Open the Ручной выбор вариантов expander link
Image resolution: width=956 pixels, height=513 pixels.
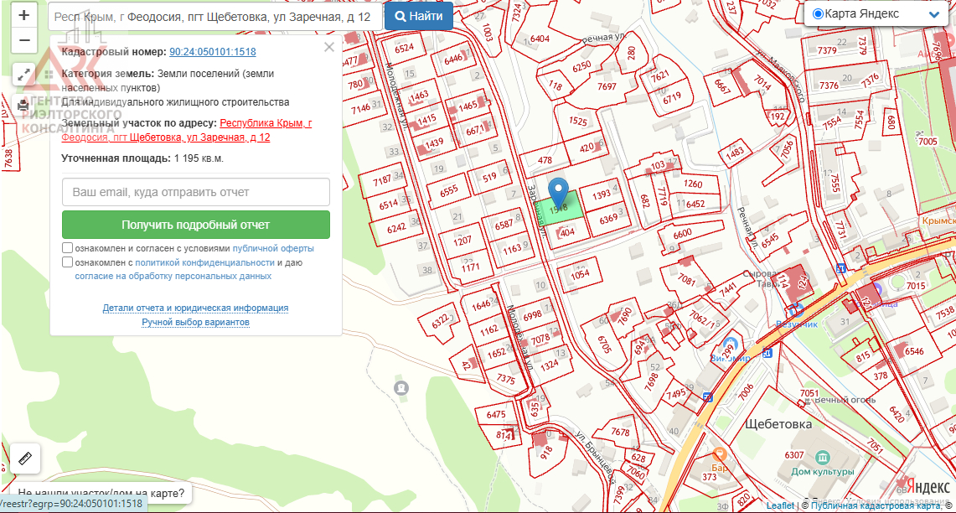tap(195, 322)
